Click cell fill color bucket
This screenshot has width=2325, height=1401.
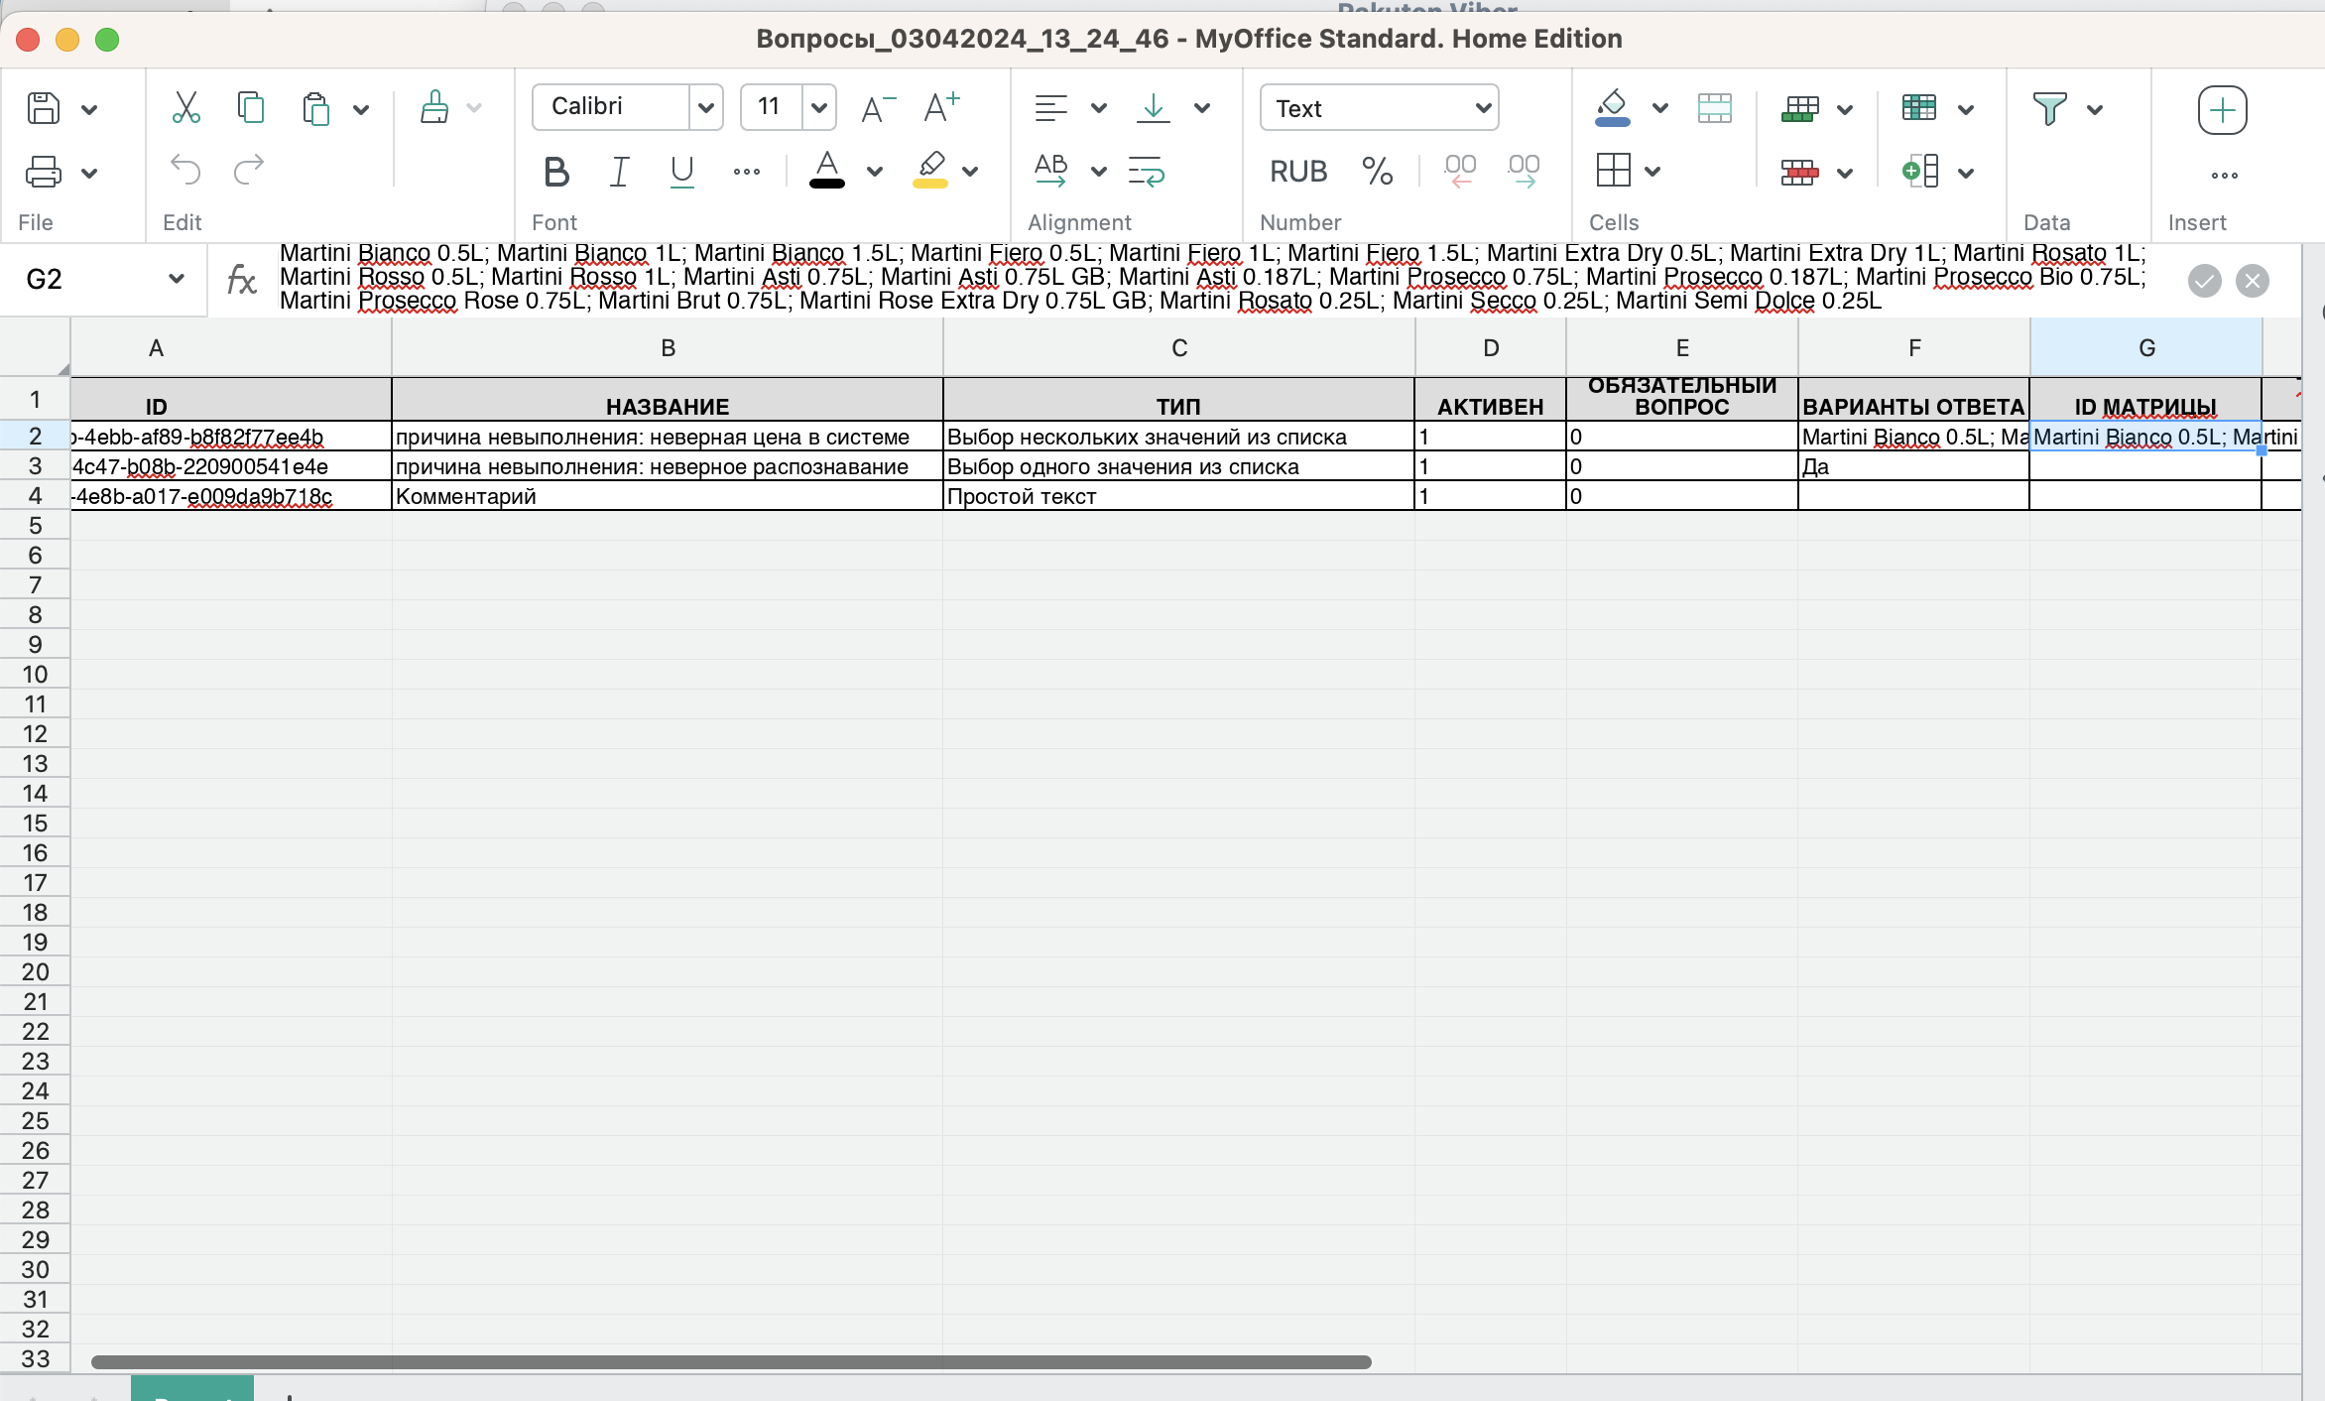(1613, 108)
